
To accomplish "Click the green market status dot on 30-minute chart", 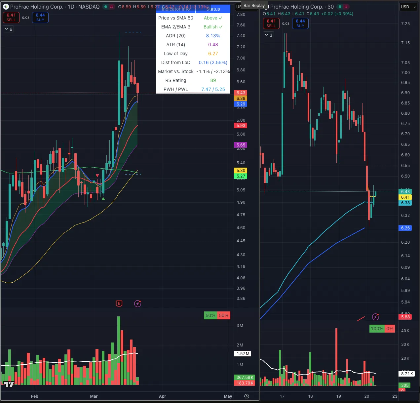I will coord(340,7).
